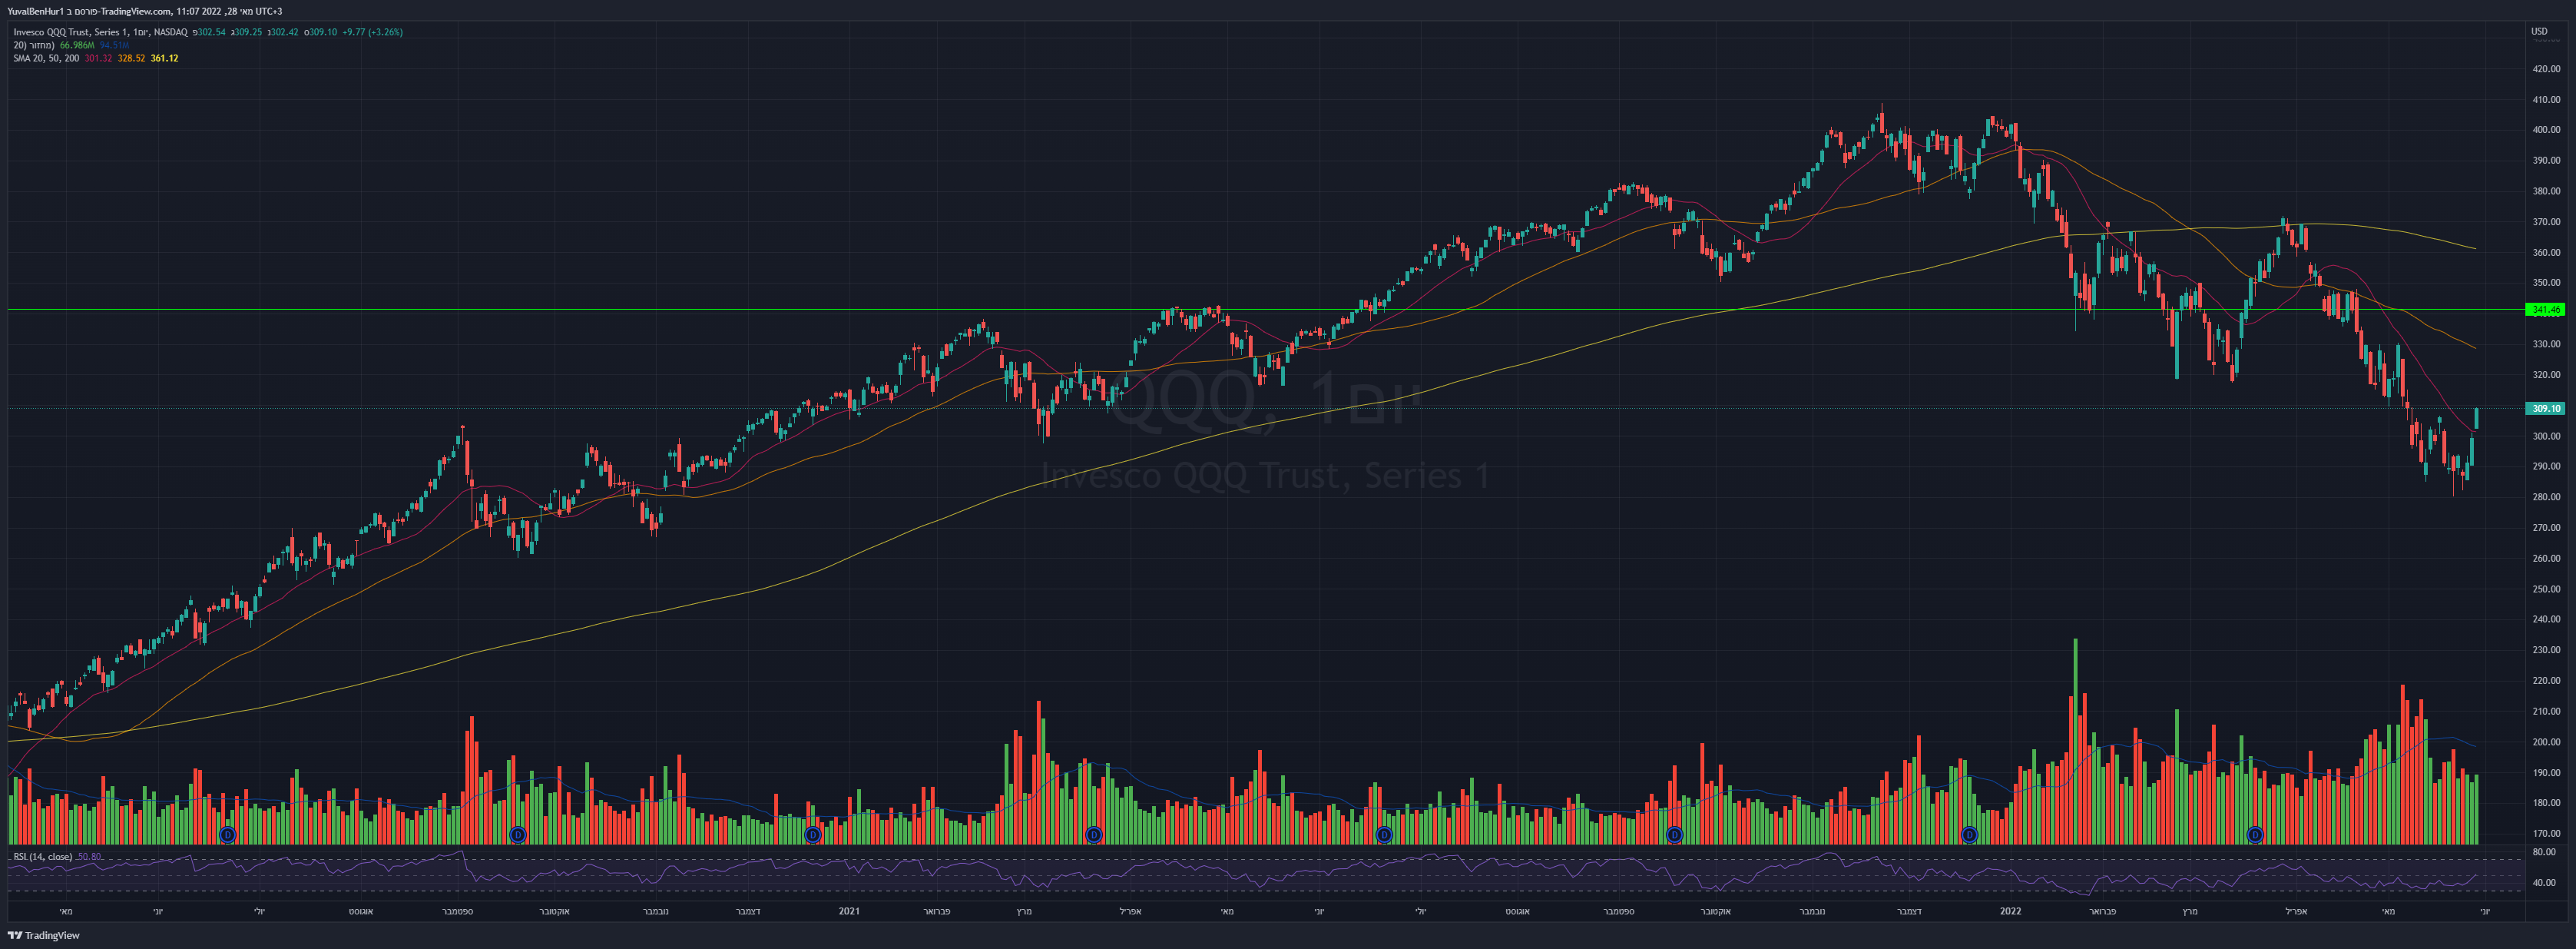Click the 420.00 price axis label
The width and height of the screenshot is (2576, 949).
(2546, 69)
